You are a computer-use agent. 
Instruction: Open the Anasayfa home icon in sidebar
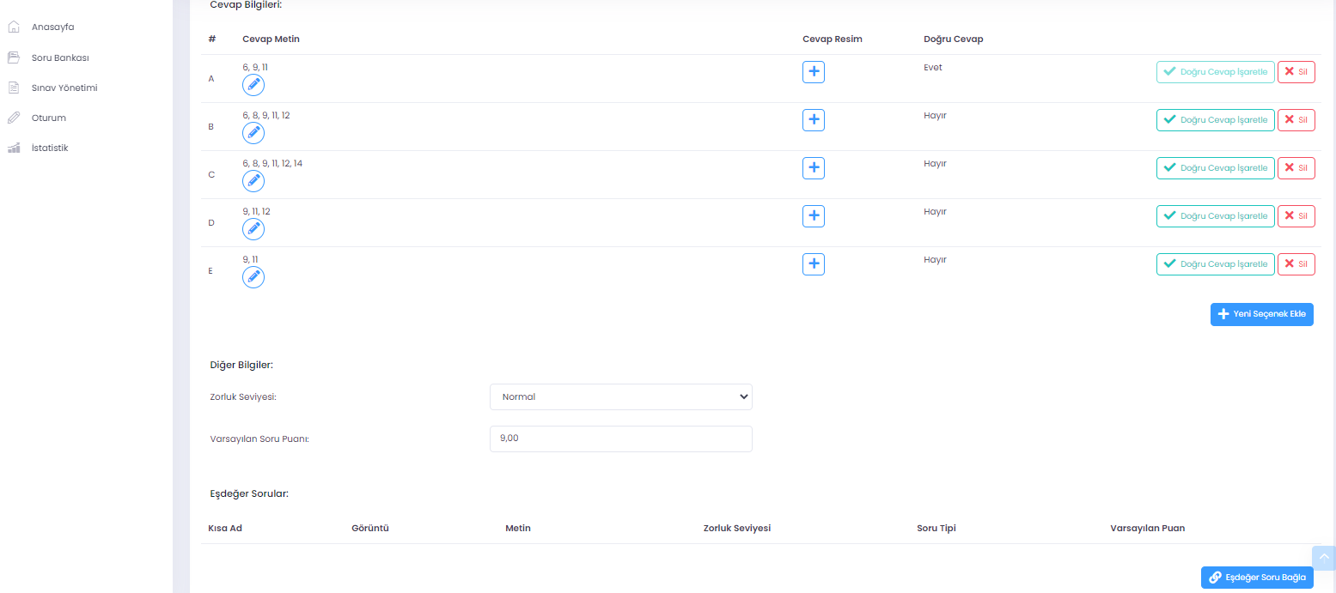coord(14,27)
